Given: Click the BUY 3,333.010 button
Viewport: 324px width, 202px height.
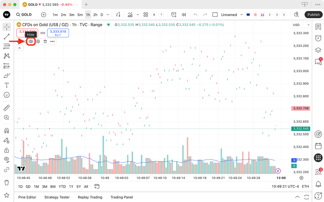Looking at the screenshot, I should click(x=58, y=33).
